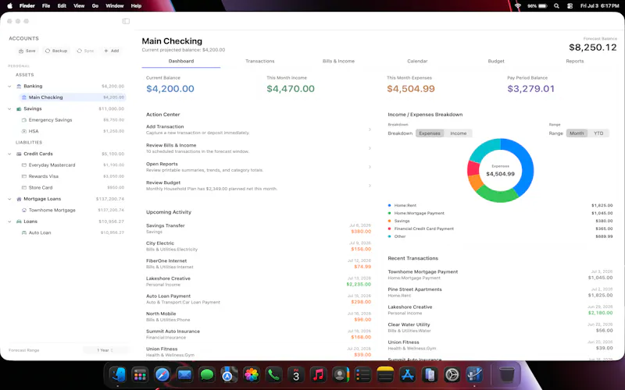Open the Bills & Income tab
Screen dimensions: 625x390
pyautogui.click(x=338, y=61)
